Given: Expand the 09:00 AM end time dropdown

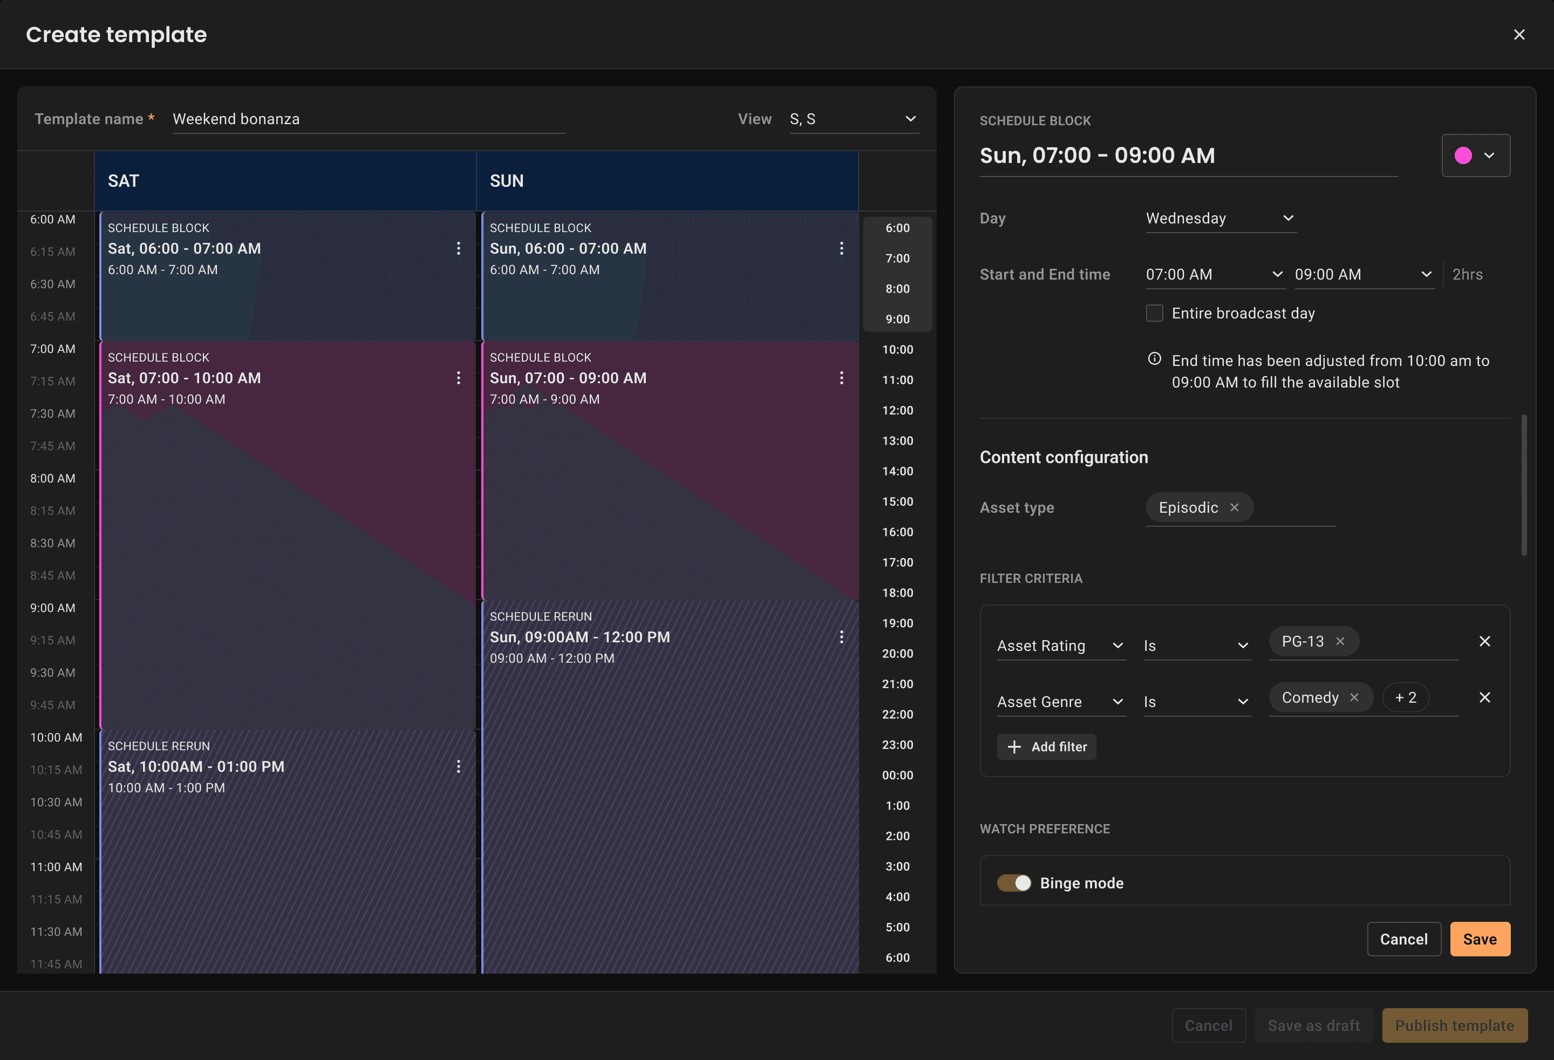Looking at the screenshot, I should 1364,274.
